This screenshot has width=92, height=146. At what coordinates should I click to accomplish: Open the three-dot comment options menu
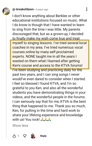pos(87,9)
